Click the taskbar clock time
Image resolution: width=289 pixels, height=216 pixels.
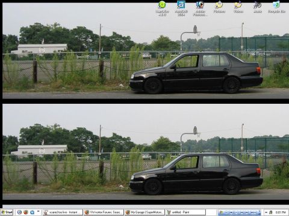tap(281, 212)
